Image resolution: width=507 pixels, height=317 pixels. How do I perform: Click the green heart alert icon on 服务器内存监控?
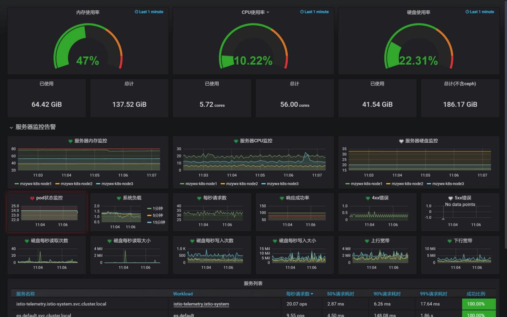click(x=70, y=141)
